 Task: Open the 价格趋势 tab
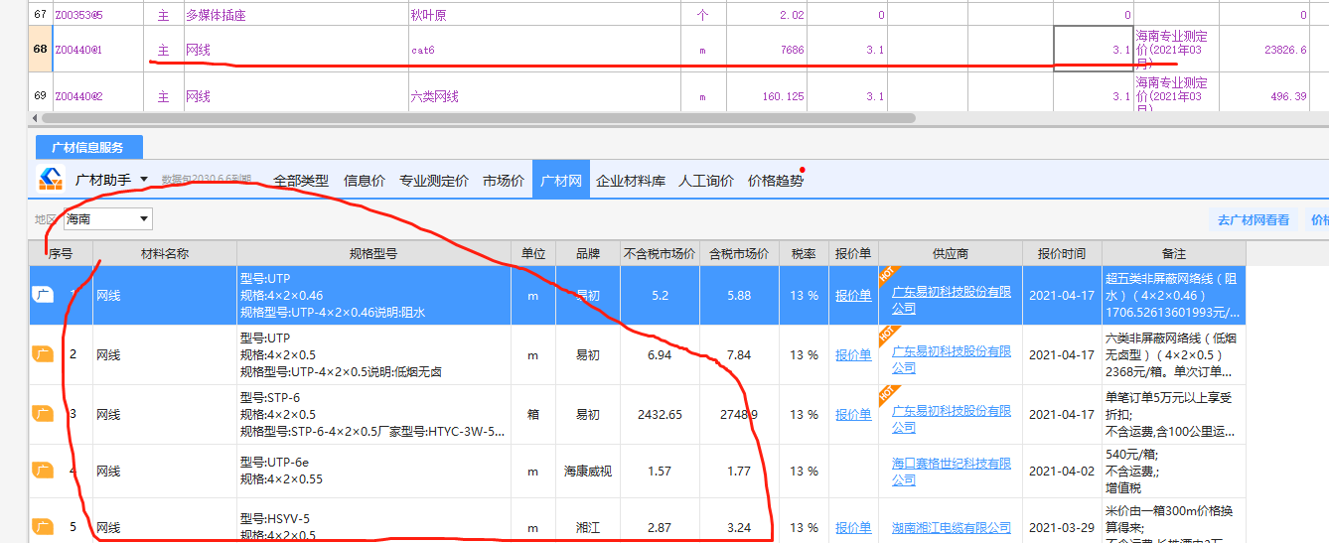coord(776,181)
